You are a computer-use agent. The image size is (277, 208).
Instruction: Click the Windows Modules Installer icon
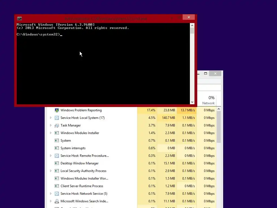57,133
